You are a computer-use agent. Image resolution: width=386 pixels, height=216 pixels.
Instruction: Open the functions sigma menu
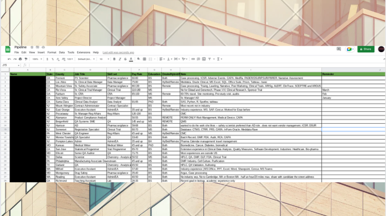click(x=219, y=59)
